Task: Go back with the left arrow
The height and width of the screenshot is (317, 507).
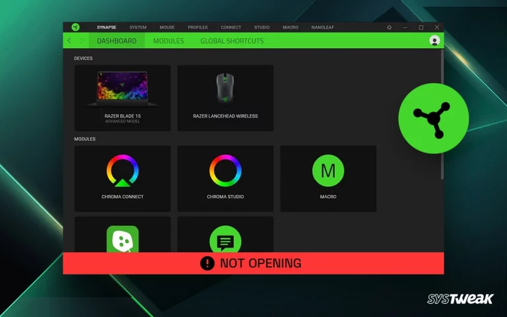Action: point(69,40)
